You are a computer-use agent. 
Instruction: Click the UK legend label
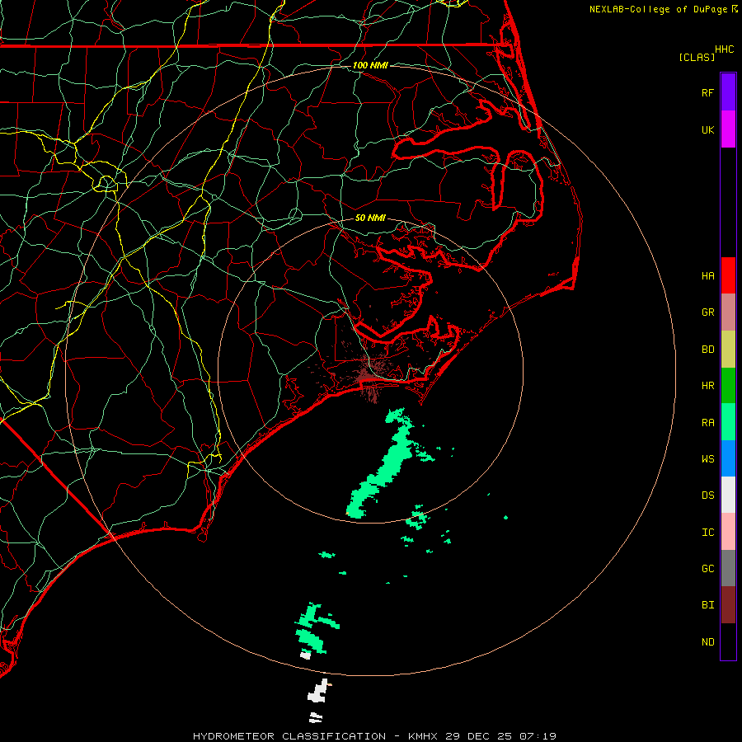(708, 129)
